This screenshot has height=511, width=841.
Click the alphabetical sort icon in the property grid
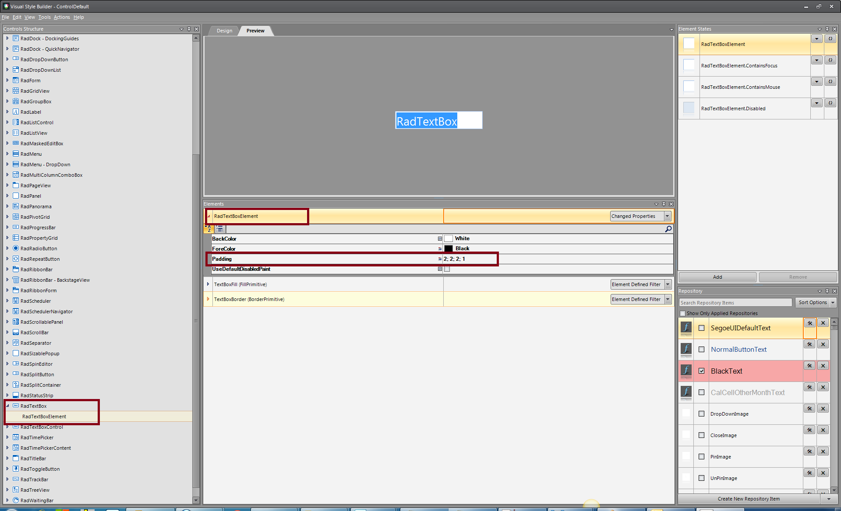pyautogui.click(x=209, y=229)
